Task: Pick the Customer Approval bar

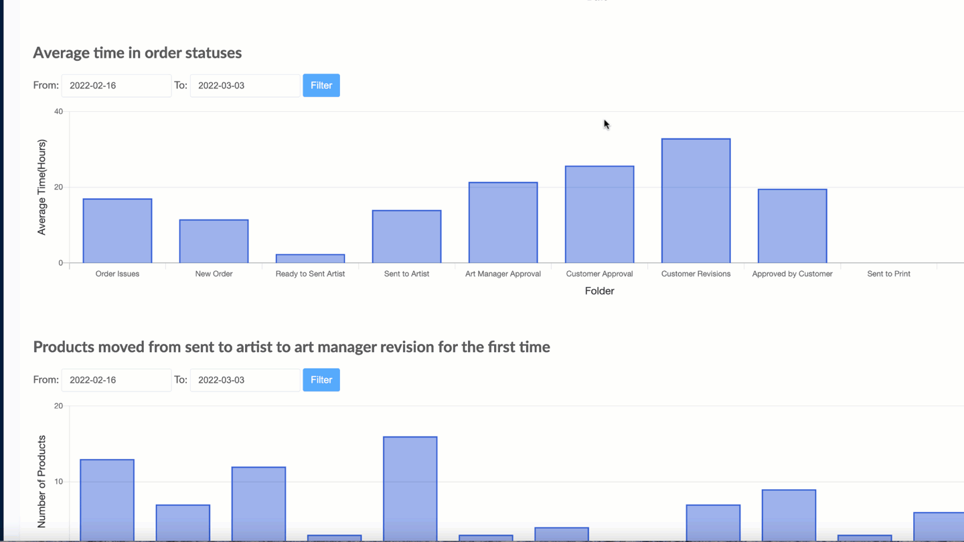Action: click(x=599, y=215)
